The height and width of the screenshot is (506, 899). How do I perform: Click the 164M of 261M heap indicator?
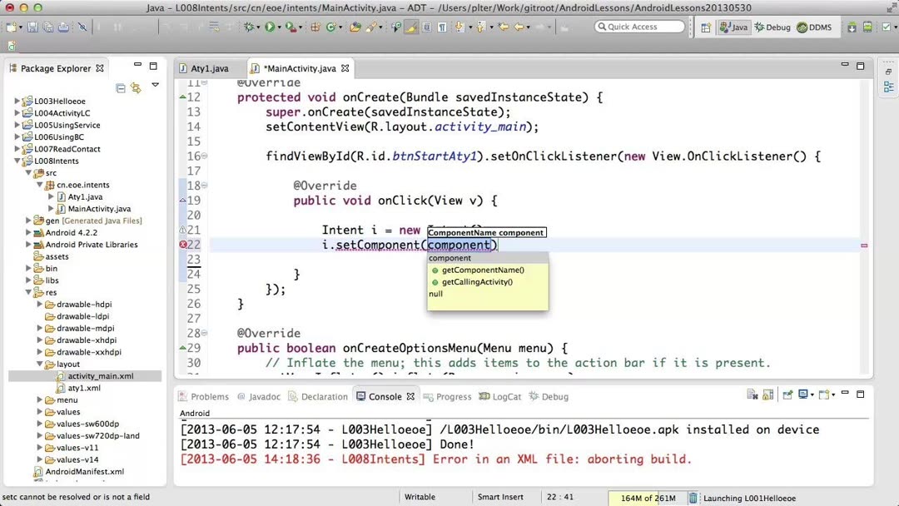point(648,497)
